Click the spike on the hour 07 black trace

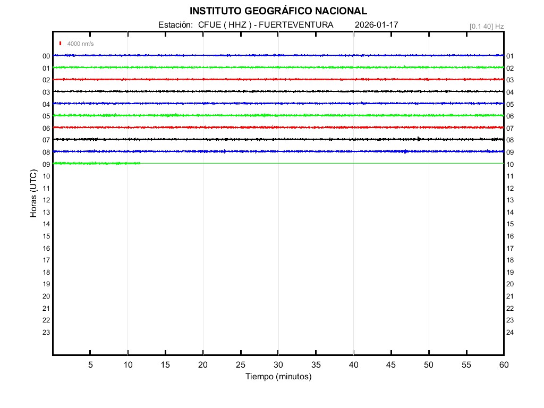419,139
